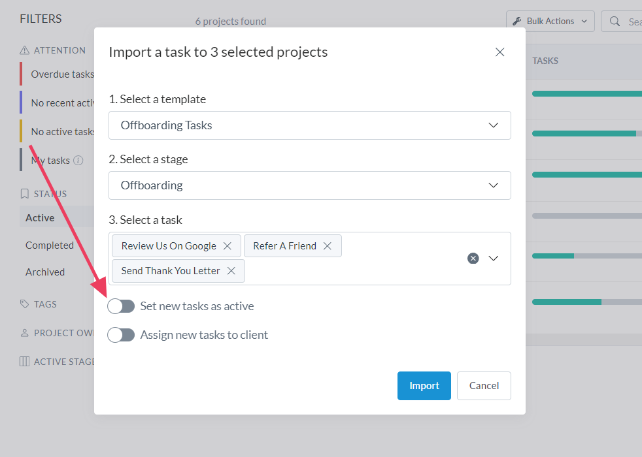Click the search magnifier icon

[x=615, y=22]
